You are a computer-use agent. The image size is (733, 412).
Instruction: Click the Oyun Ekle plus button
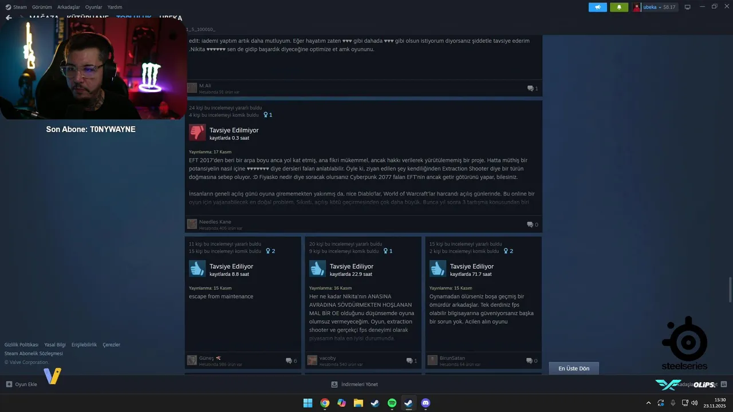9,384
